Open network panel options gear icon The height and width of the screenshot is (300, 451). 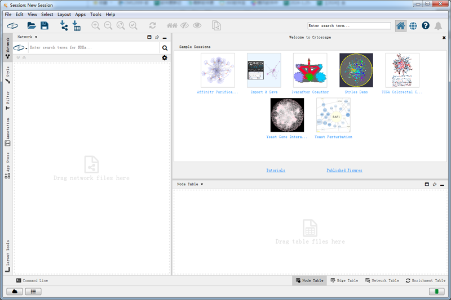tap(165, 58)
